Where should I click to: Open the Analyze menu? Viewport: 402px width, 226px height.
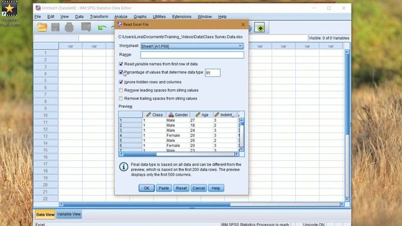click(x=121, y=17)
